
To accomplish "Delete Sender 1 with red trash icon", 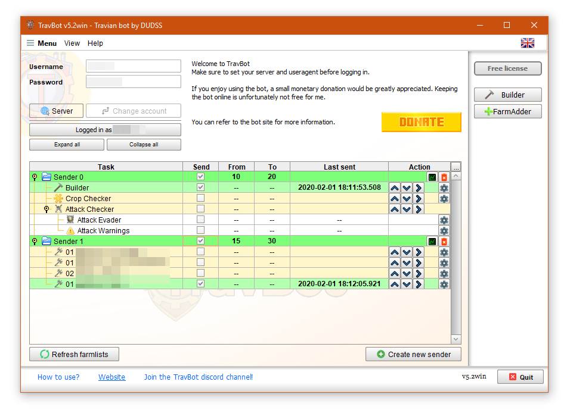I will coord(444,241).
